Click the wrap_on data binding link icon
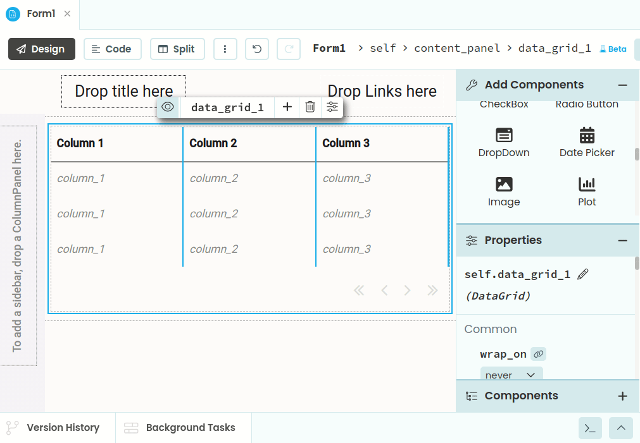640x443 pixels. 538,354
